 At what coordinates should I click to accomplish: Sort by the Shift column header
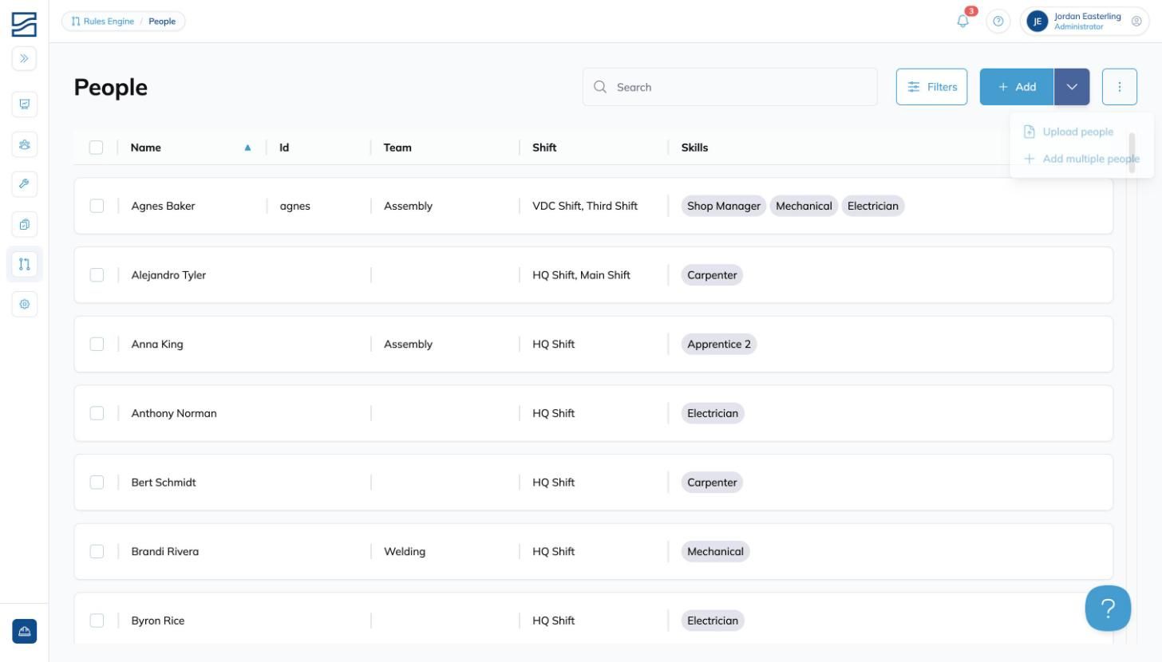coord(544,148)
